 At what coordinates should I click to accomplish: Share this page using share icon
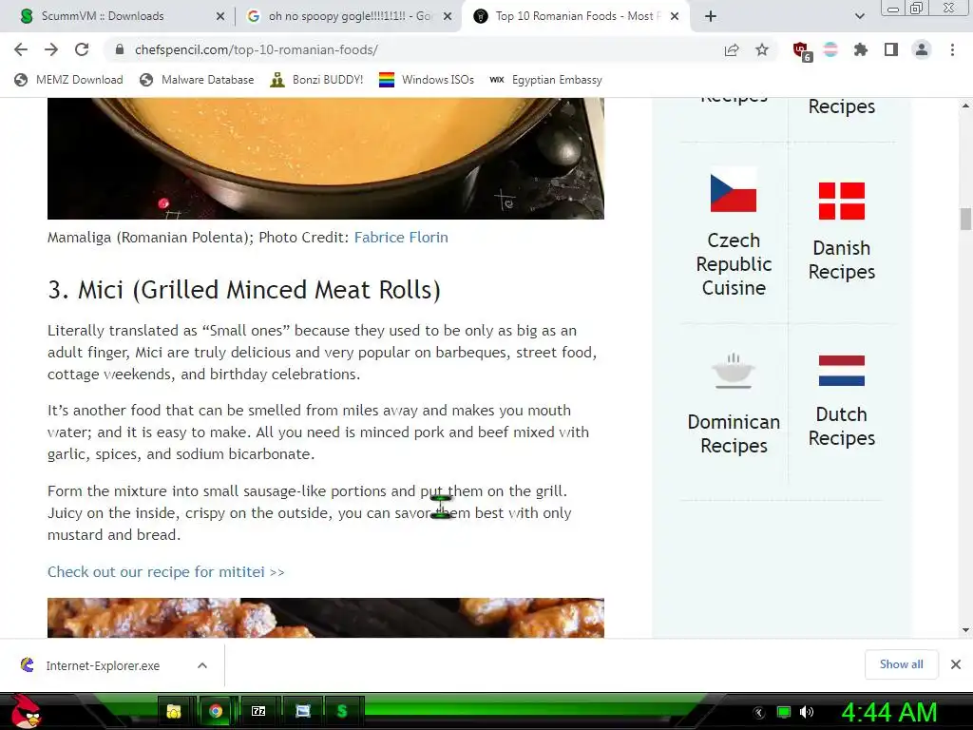(x=732, y=49)
